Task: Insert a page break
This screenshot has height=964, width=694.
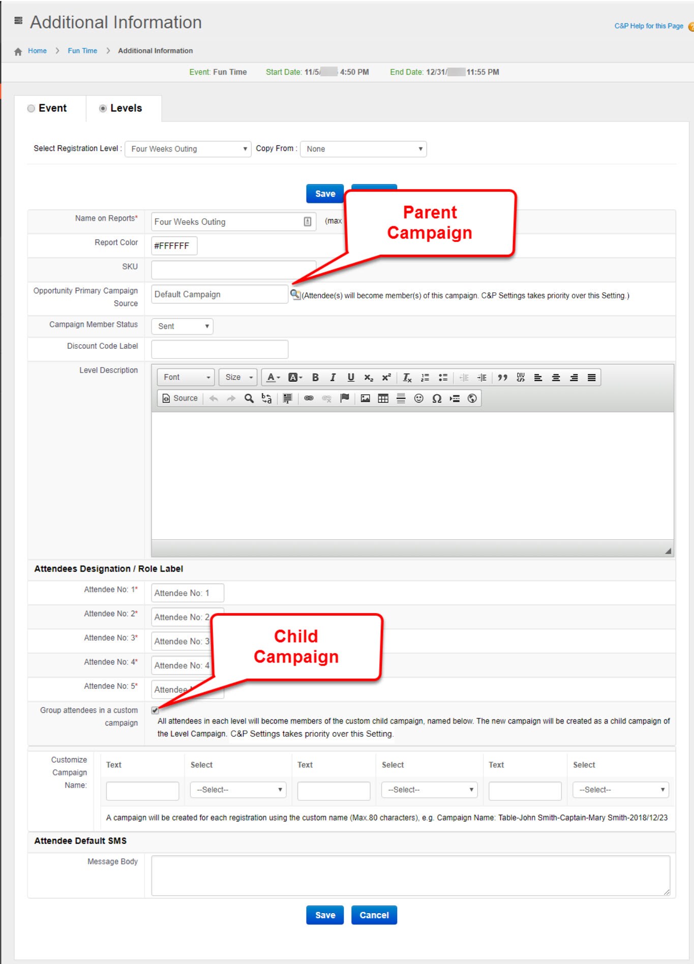Action: coord(454,398)
